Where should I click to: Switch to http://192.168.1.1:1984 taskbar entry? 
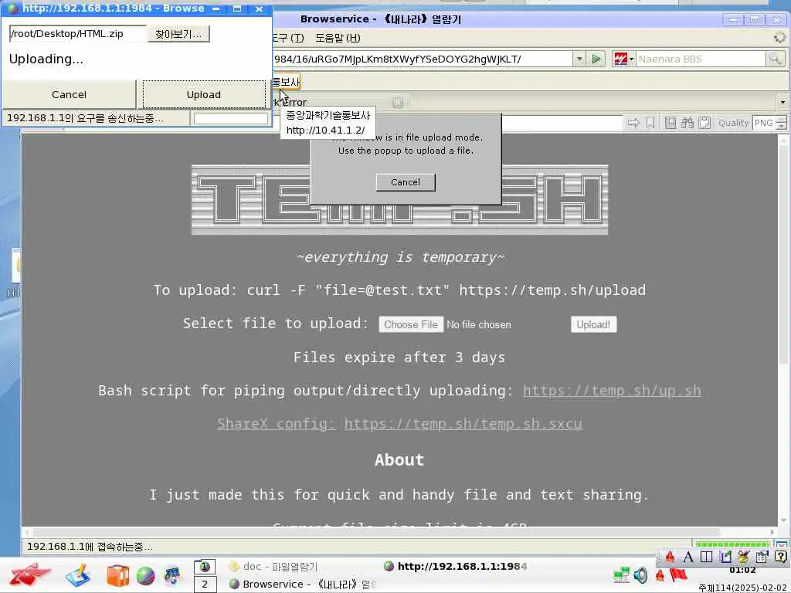point(456,566)
